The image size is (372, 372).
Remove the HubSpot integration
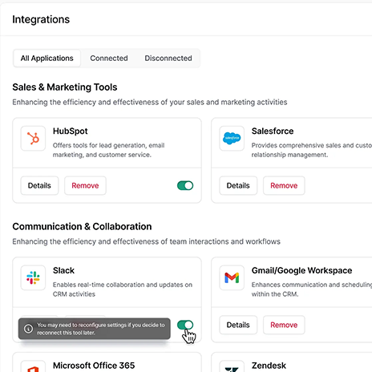(85, 185)
